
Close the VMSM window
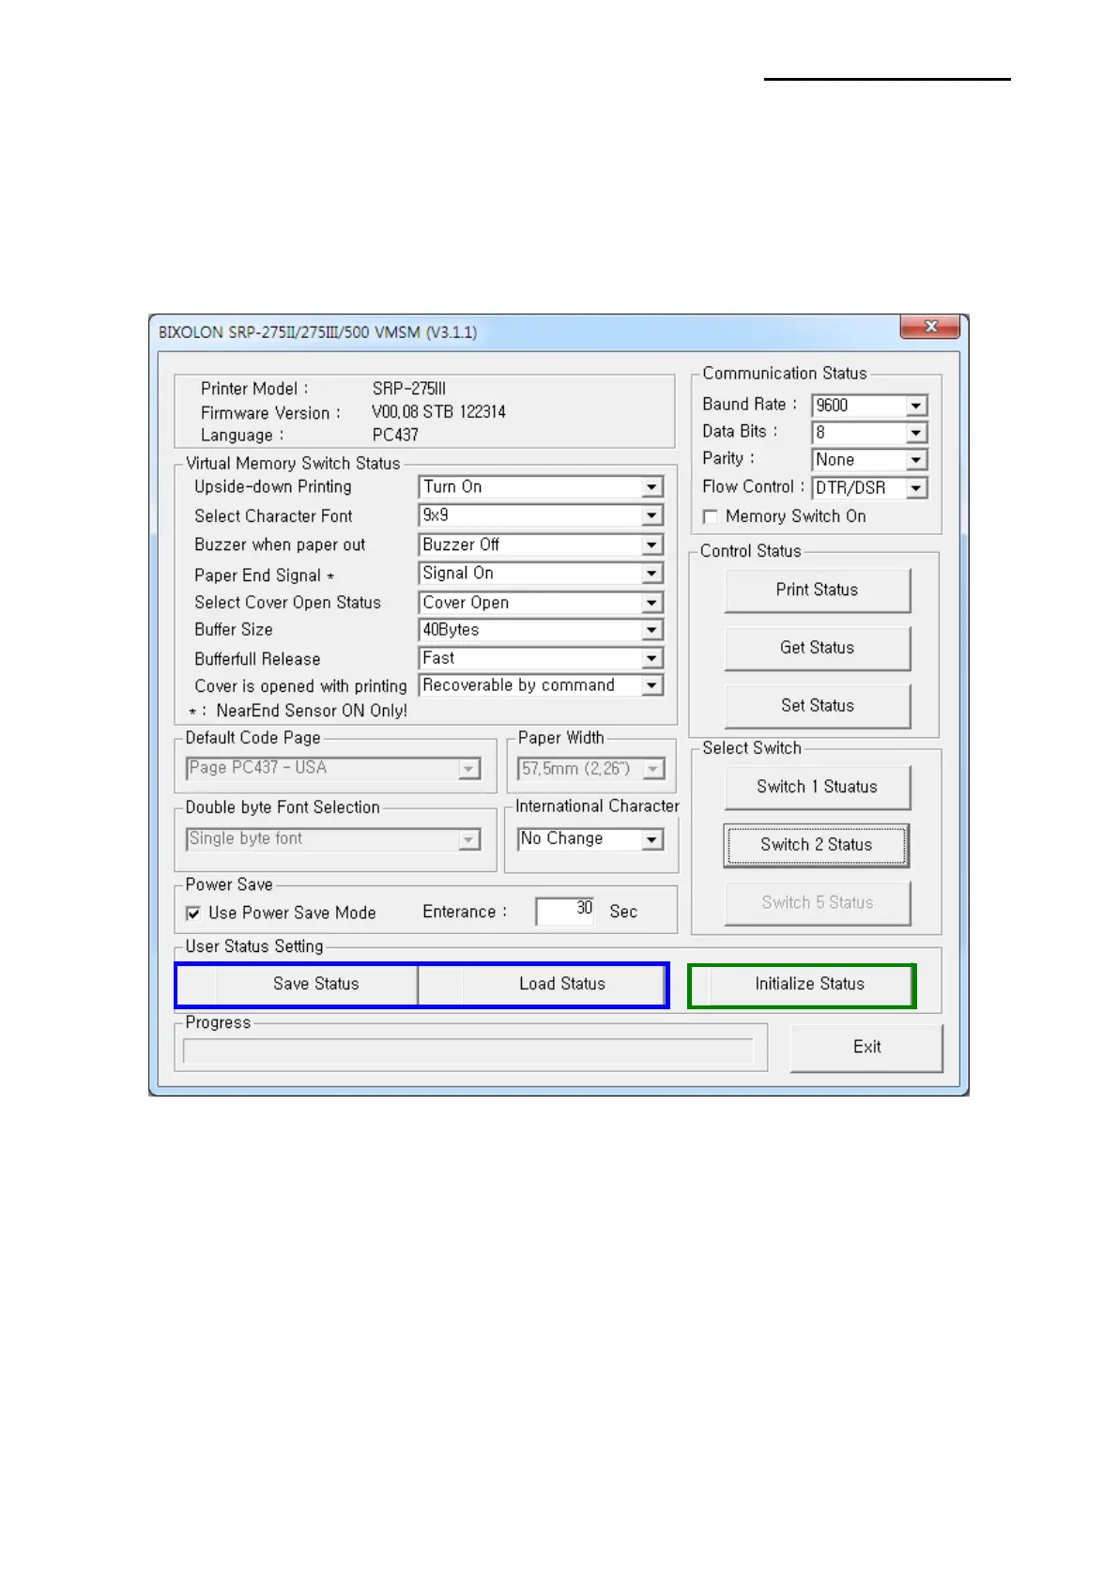tap(930, 327)
